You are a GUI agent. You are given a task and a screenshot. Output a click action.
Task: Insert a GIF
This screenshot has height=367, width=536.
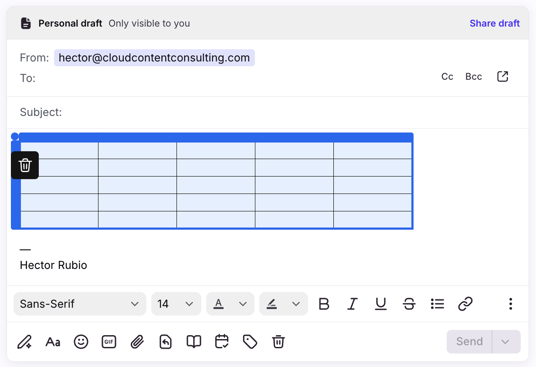click(x=109, y=342)
